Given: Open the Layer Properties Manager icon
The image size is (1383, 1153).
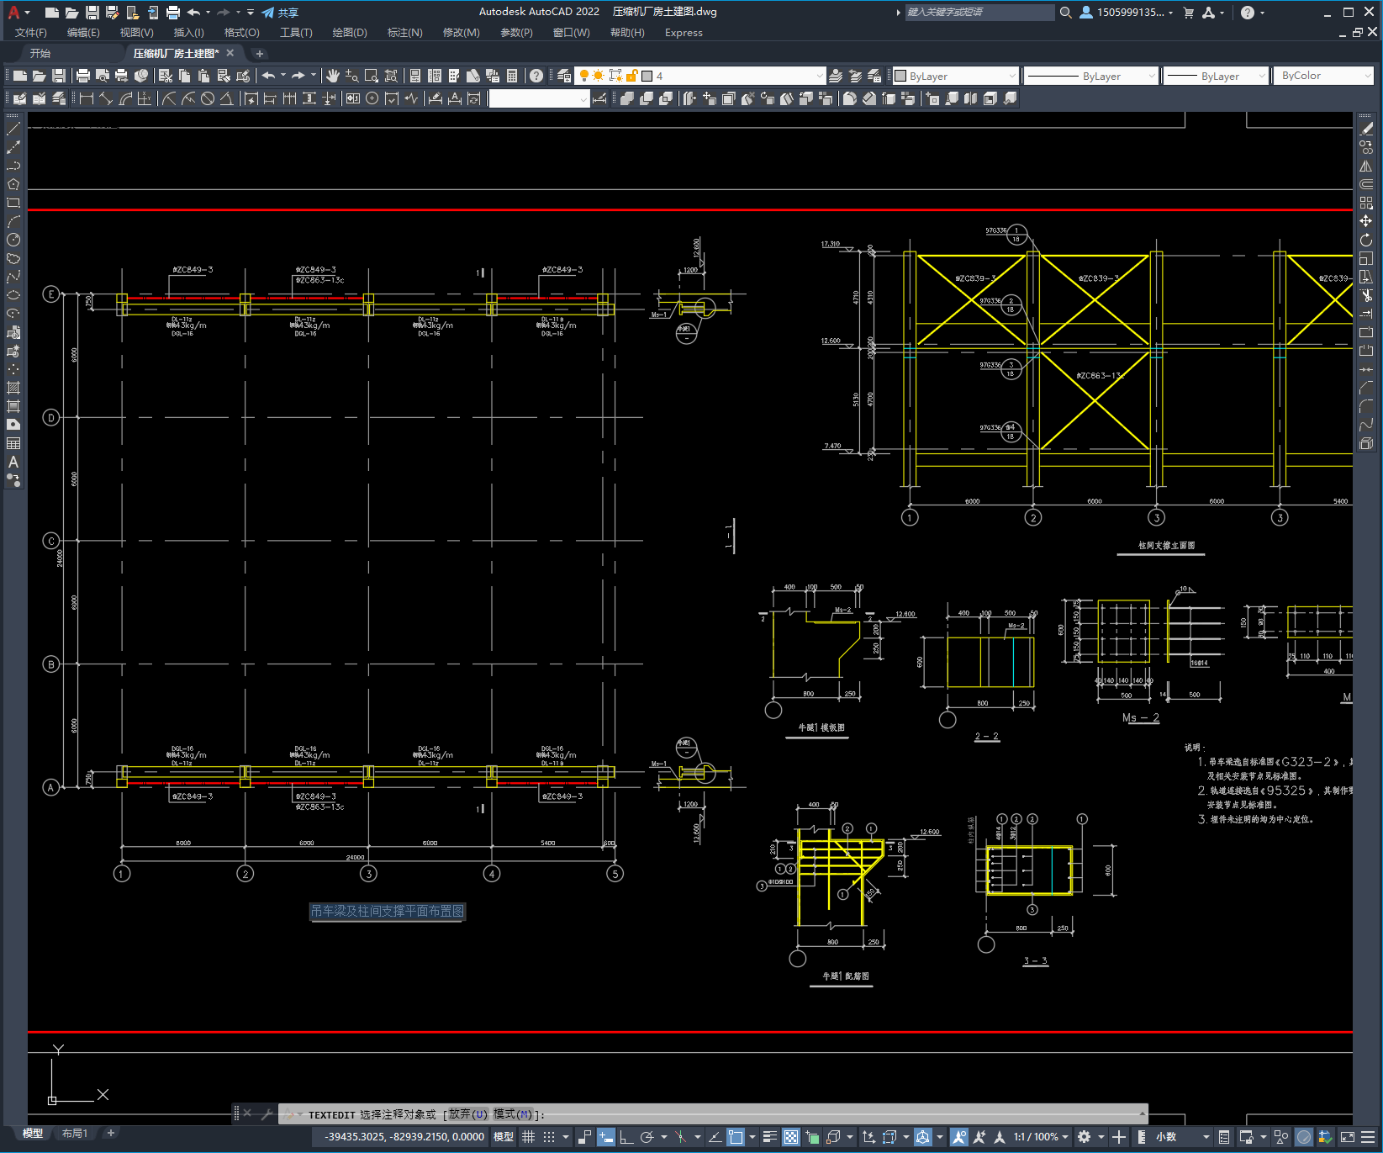Looking at the screenshot, I should (564, 76).
